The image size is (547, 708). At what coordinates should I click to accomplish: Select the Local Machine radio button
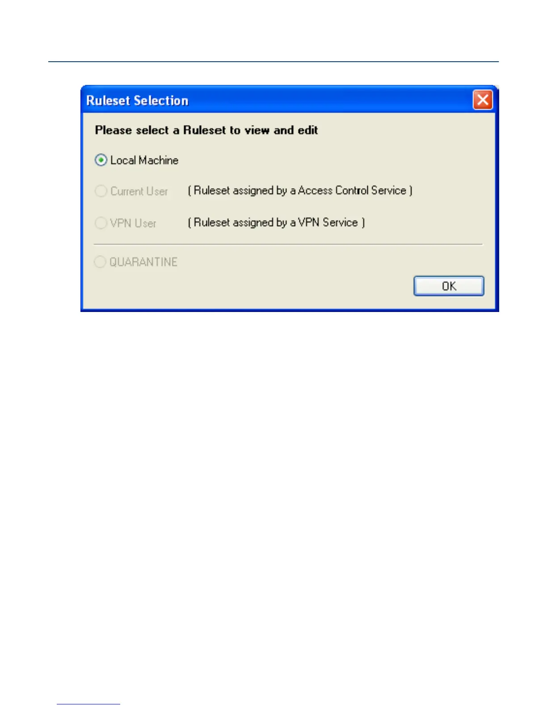coord(101,160)
